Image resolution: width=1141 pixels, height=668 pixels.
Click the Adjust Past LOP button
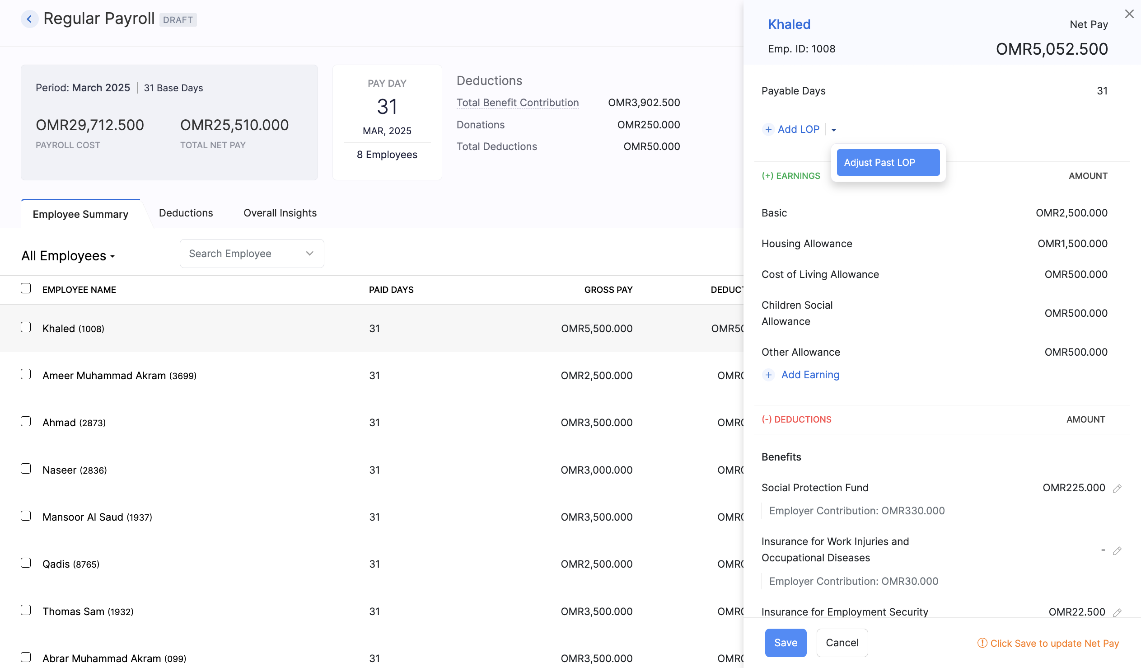pos(888,162)
